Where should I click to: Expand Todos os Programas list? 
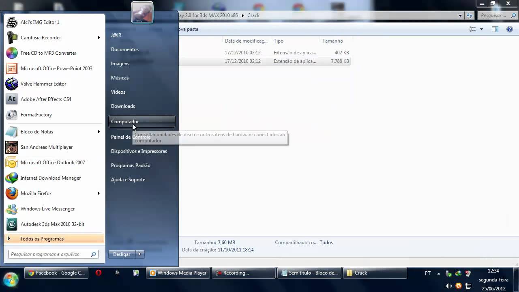54,239
